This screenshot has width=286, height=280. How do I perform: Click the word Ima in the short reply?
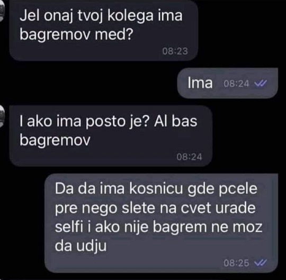[x=200, y=83]
